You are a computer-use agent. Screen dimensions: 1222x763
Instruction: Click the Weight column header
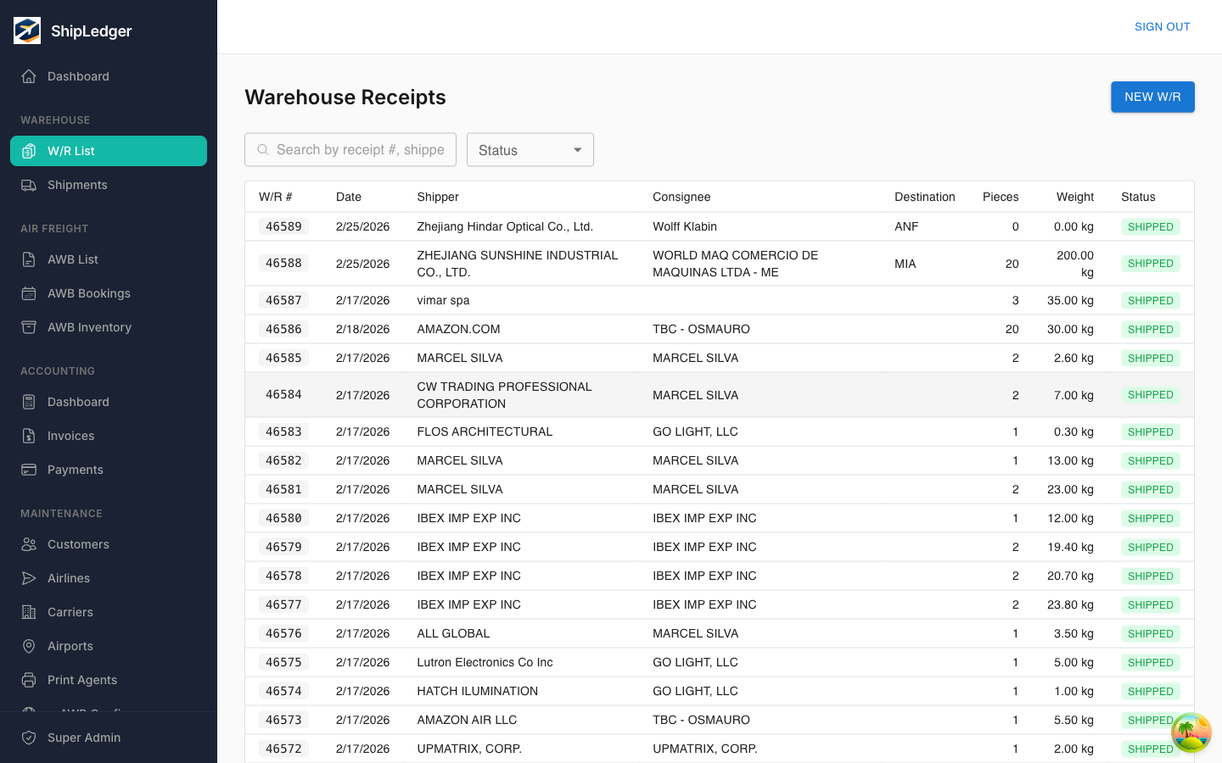click(x=1075, y=197)
